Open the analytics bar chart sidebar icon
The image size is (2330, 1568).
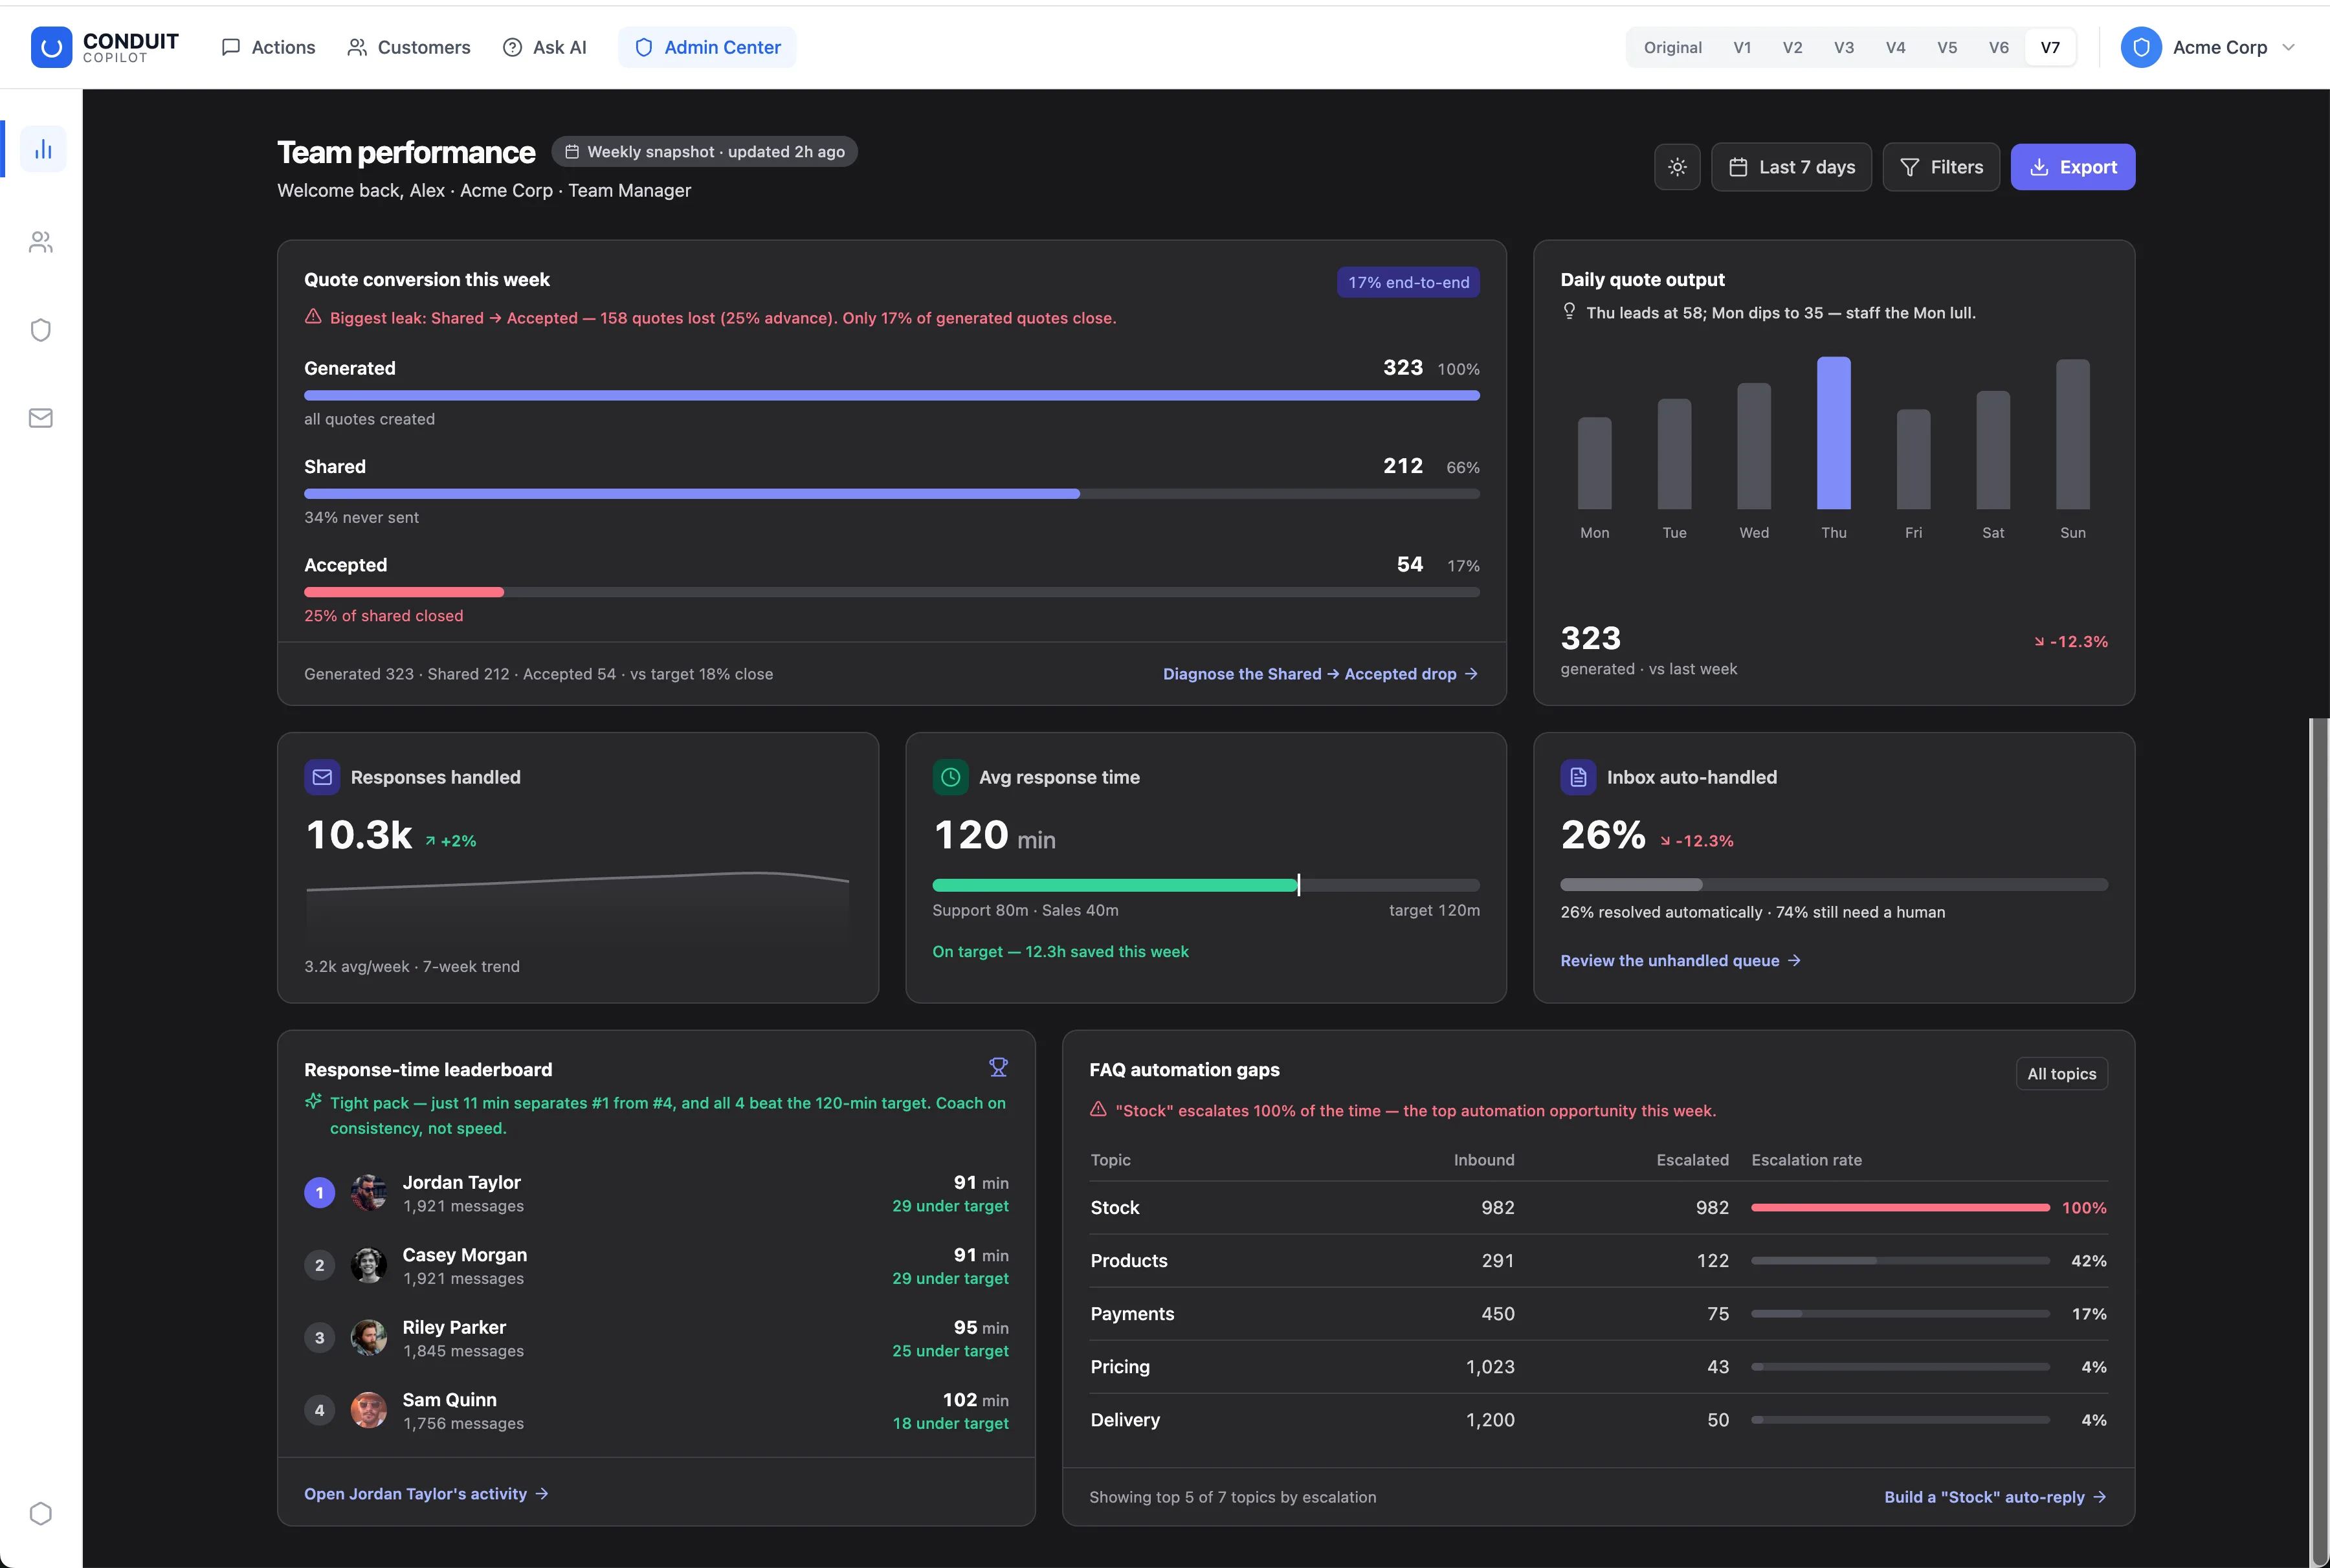pos(43,149)
